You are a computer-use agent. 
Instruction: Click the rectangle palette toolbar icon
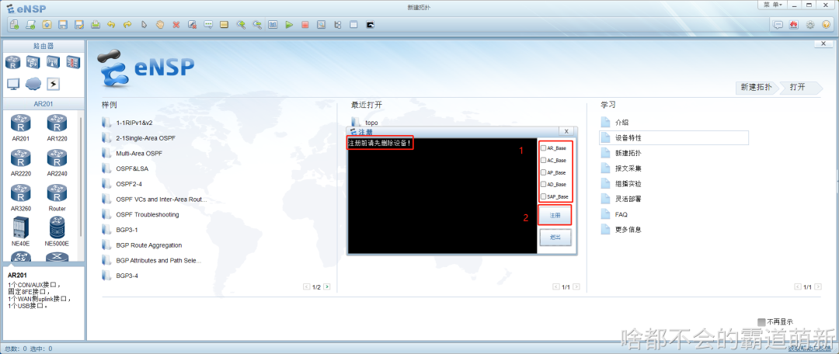(x=225, y=25)
